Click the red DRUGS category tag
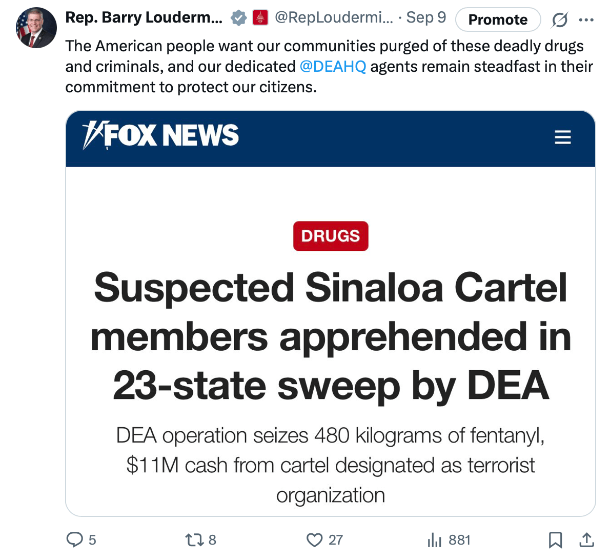The image size is (610, 560). pos(331,236)
